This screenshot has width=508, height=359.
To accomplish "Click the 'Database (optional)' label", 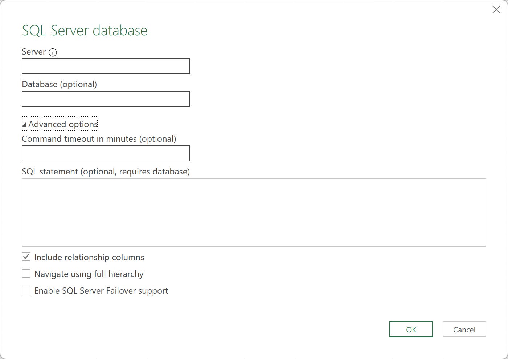I will click(x=59, y=84).
